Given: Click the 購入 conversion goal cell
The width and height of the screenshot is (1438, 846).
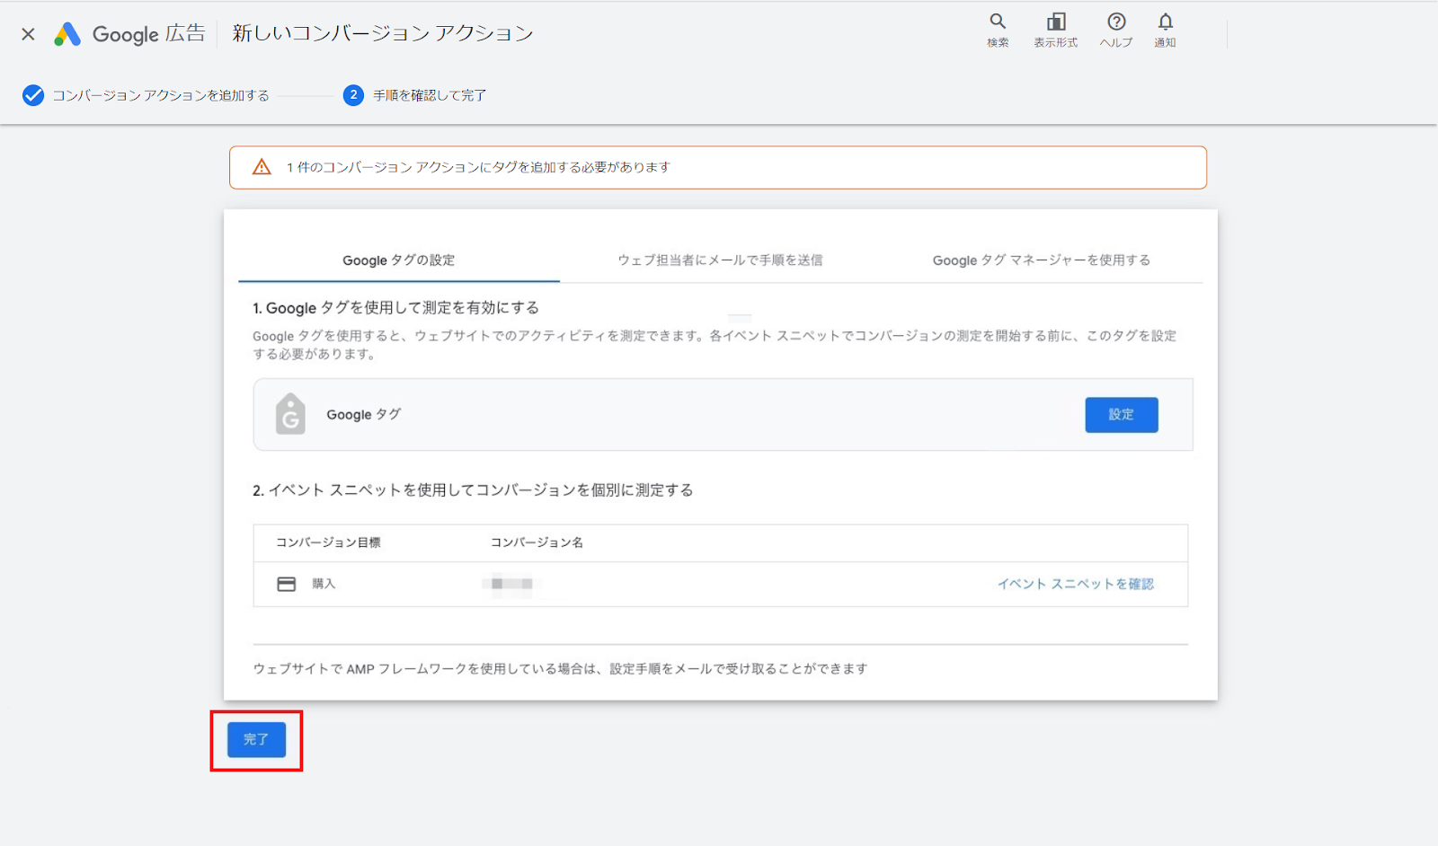Looking at the screenshot, I should pyautogui.click(x=324, y=584).
